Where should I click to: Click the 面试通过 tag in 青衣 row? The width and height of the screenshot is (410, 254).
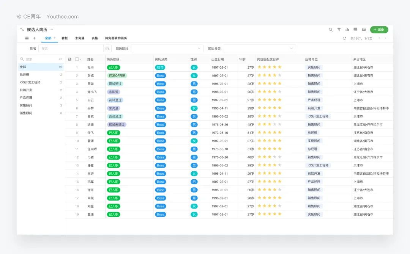click(115, 116)
